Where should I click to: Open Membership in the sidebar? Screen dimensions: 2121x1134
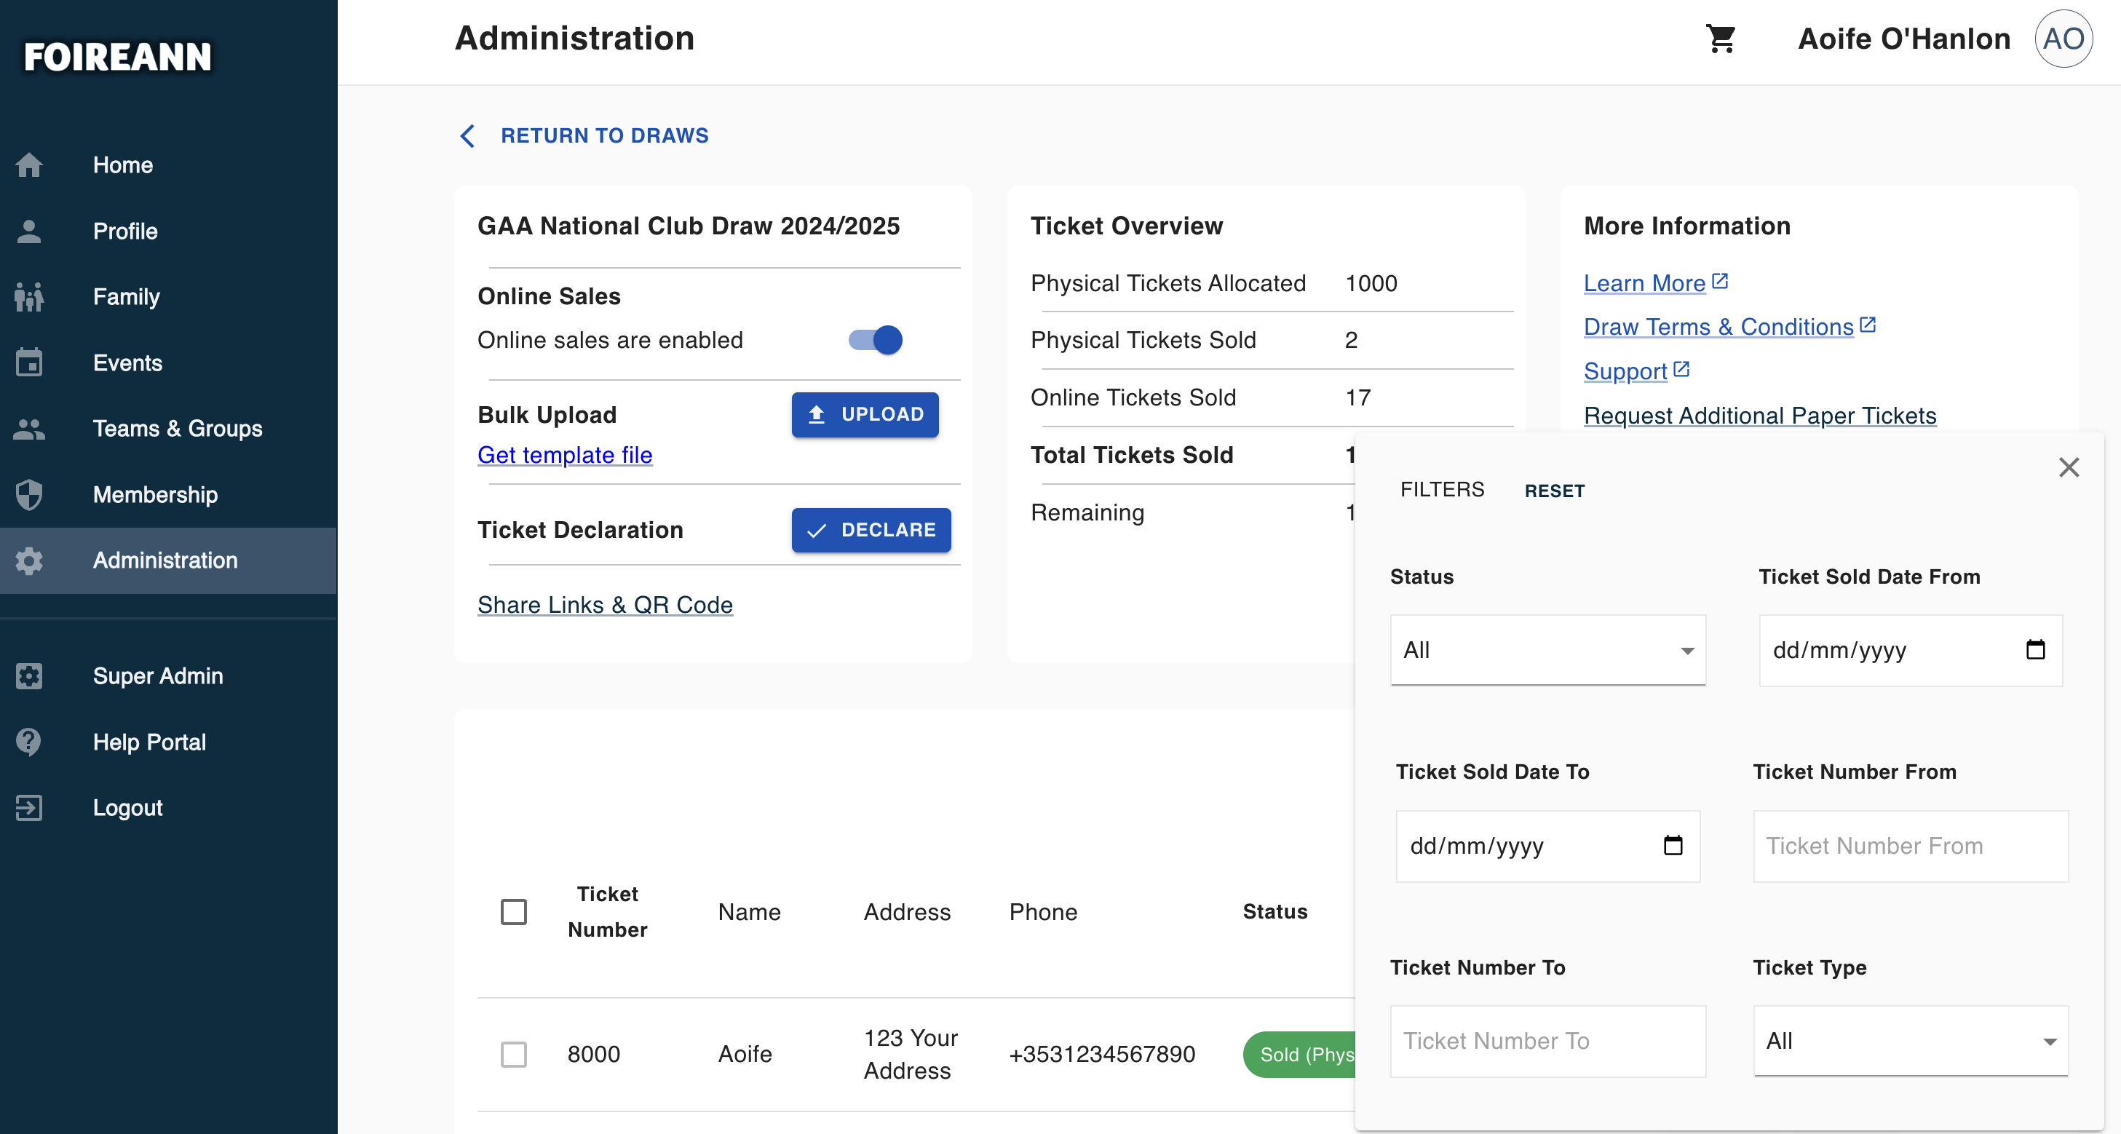[x=156, y=494]
